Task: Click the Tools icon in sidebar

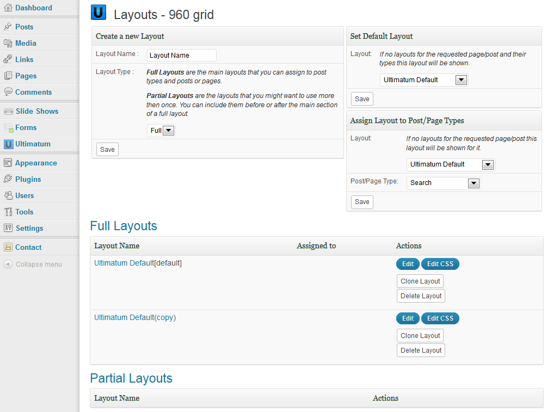Action: pos(8,212)
